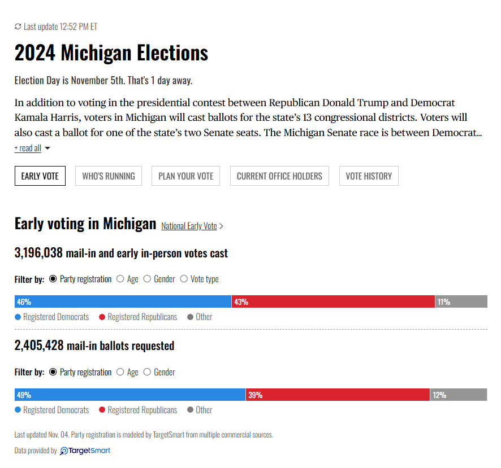The width and height of the screenshot is (501, 468).
Task: Click the gray Other legend dot under votes cast
Action: (x=190, y=317)
